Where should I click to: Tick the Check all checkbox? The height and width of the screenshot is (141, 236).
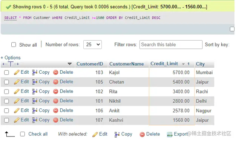tap(22, 134)
